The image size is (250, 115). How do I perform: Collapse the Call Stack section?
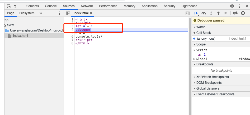click(221, 33)
